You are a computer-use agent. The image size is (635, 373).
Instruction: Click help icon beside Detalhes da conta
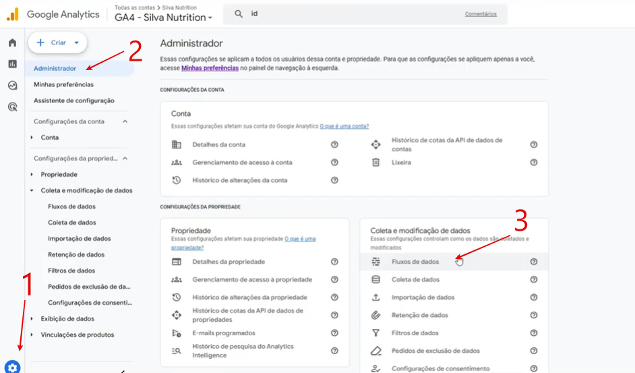pos(334,144)
